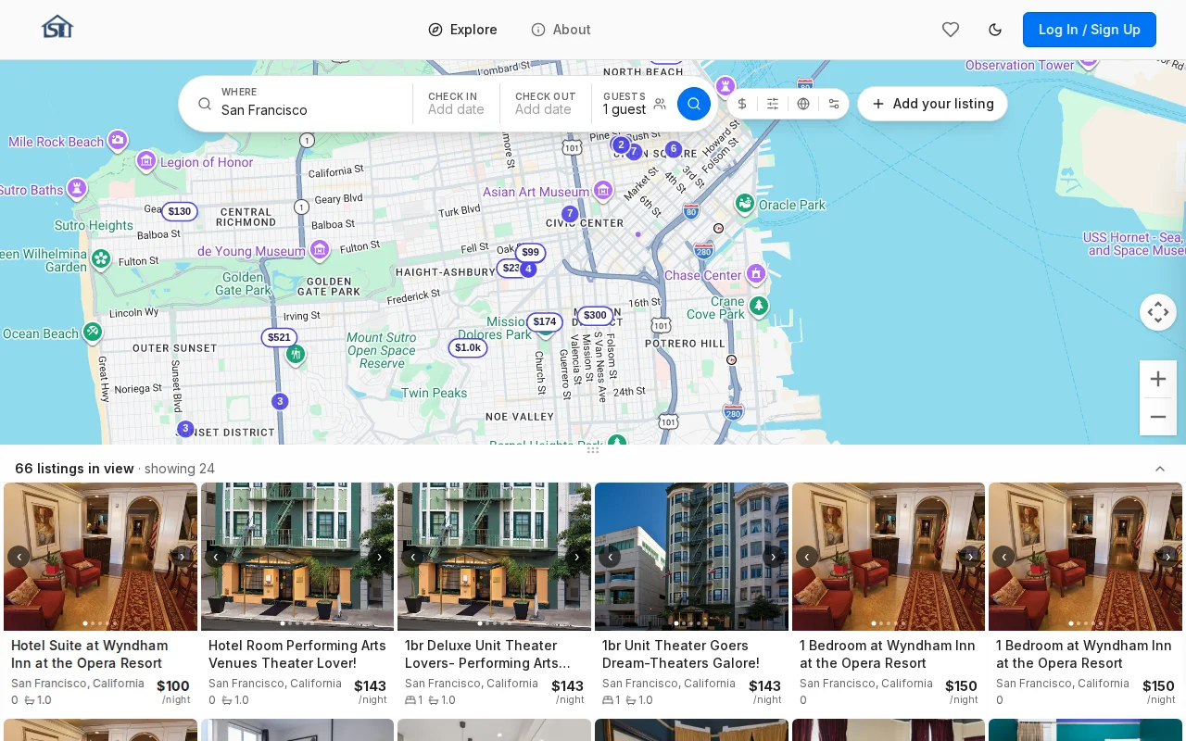Click Add your listing button
This screenshot has width=1186, height=741.
coord(932,104)
